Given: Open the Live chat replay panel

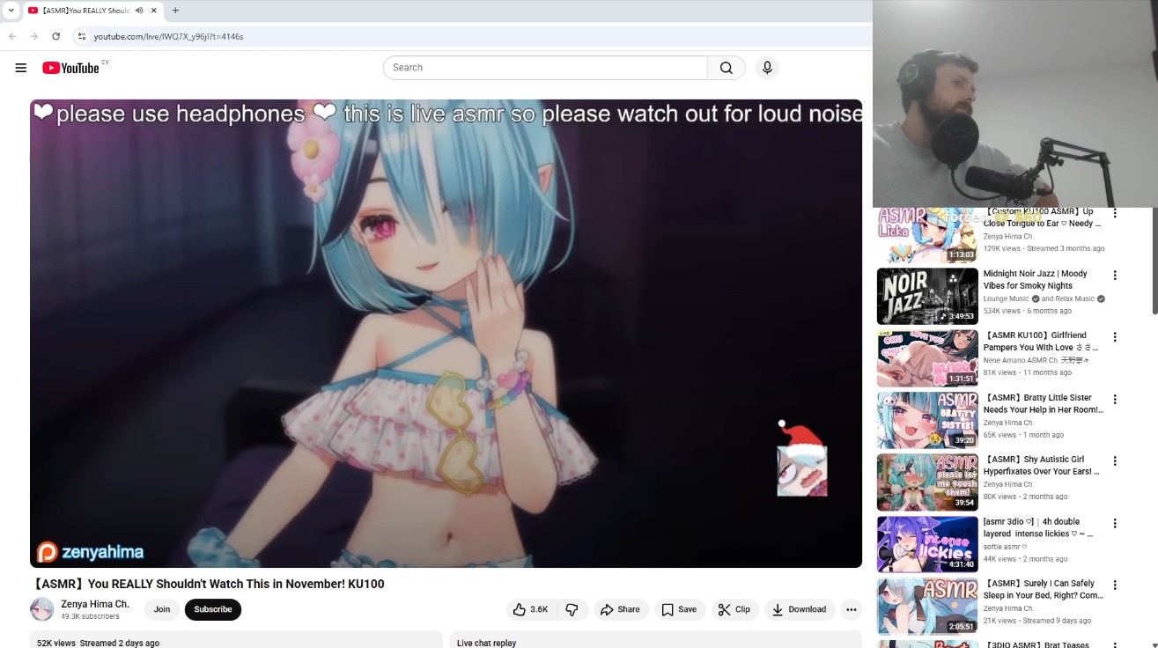Looking at the screenshot, I should click(656, 640).
